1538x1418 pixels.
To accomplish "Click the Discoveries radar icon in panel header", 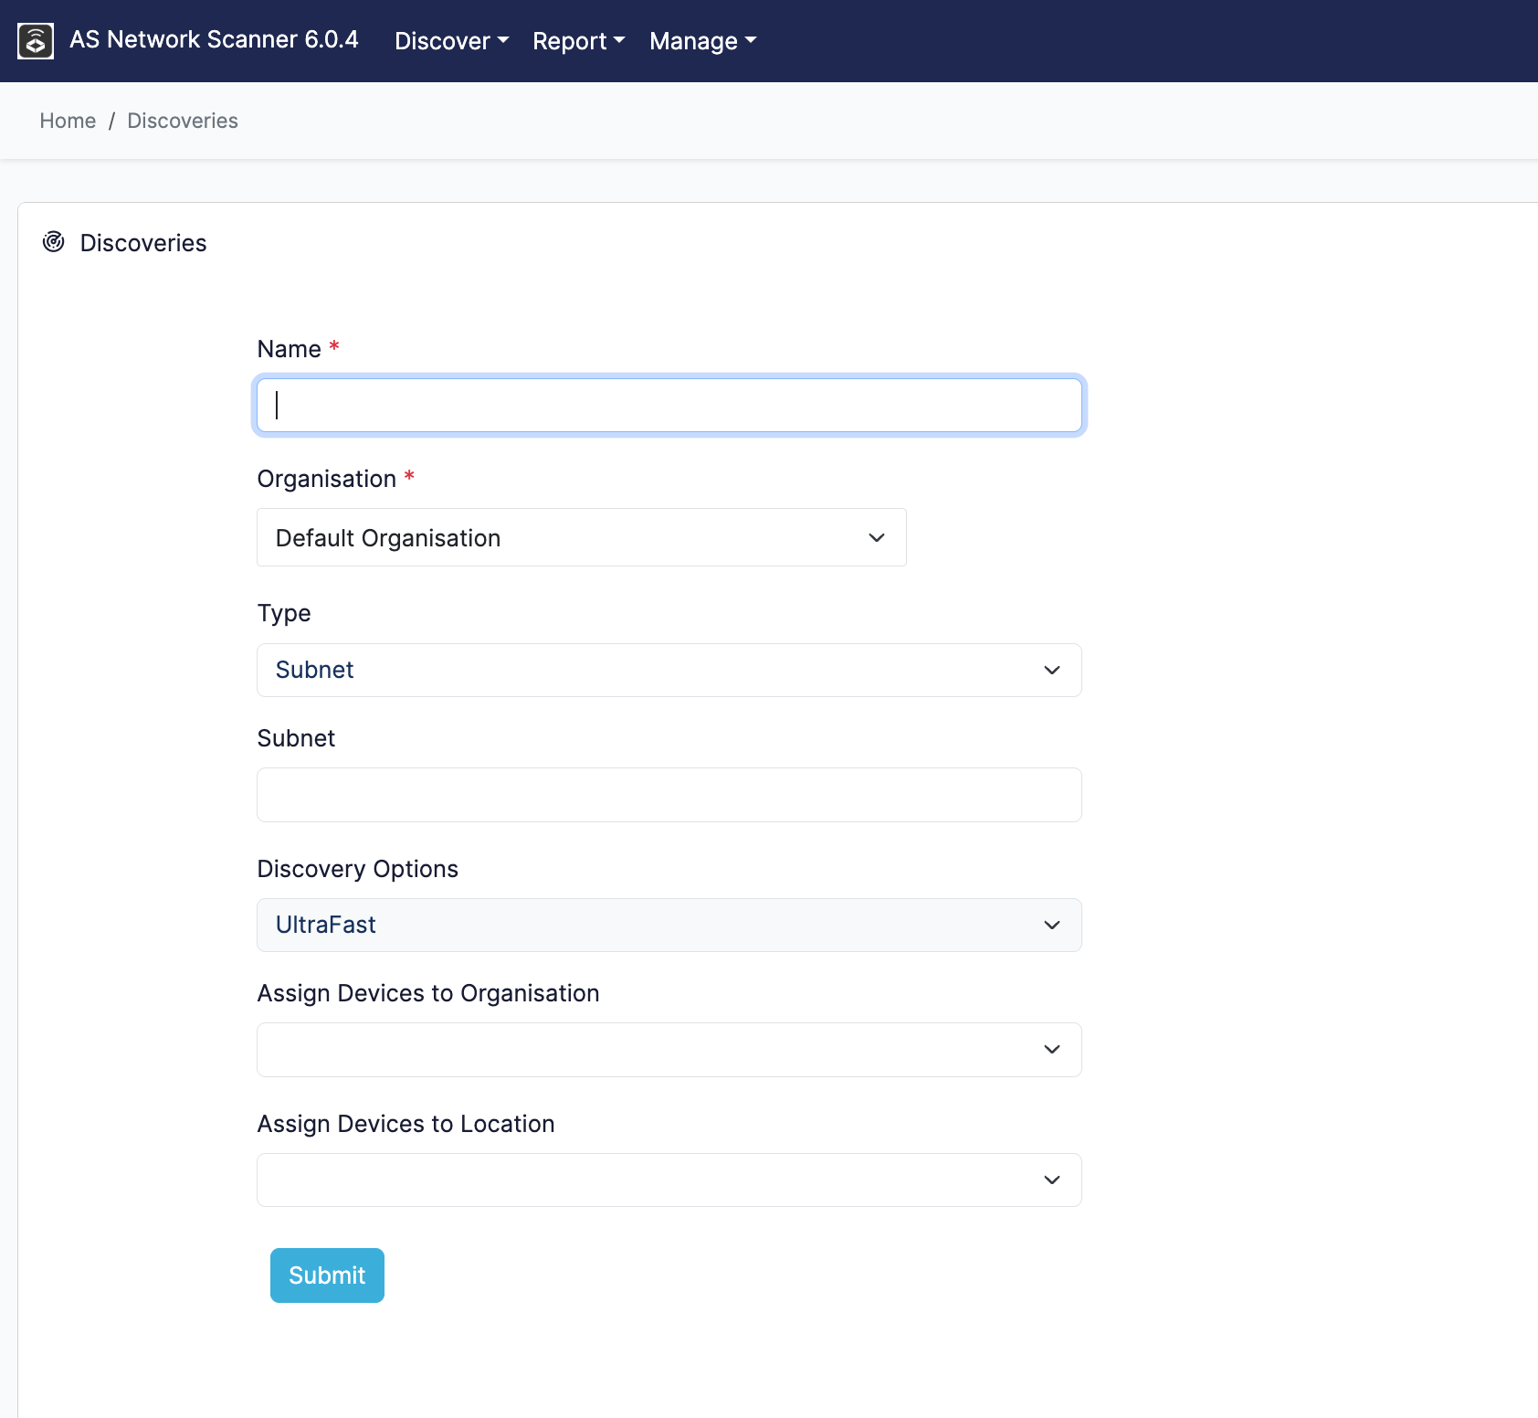I will tap(54, 241).
